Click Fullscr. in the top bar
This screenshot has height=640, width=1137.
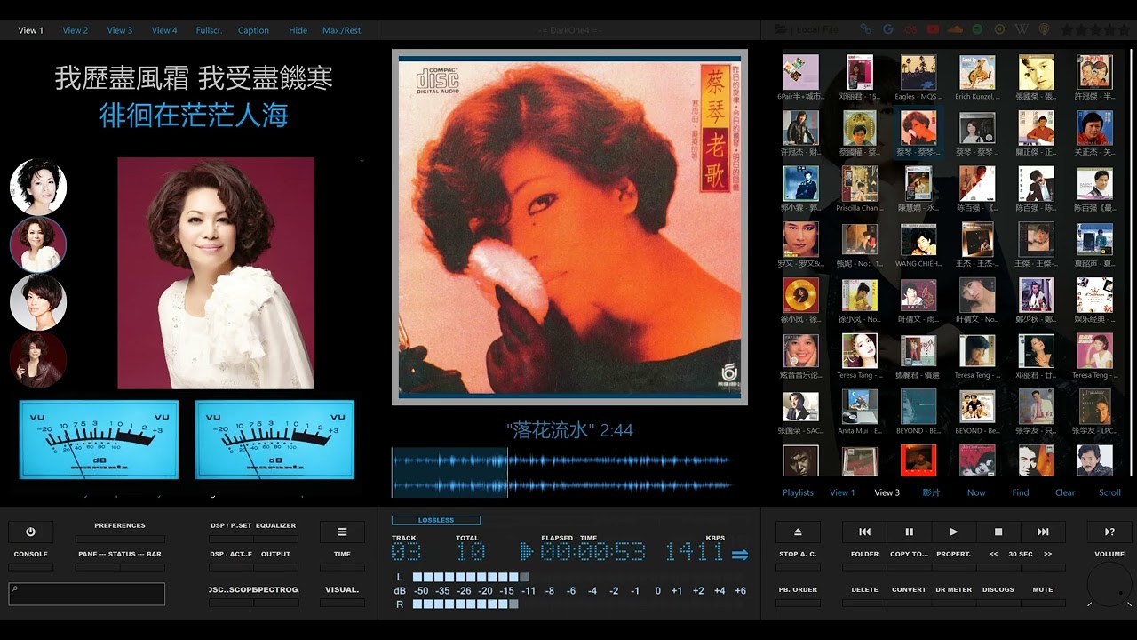tap(209, 30)
